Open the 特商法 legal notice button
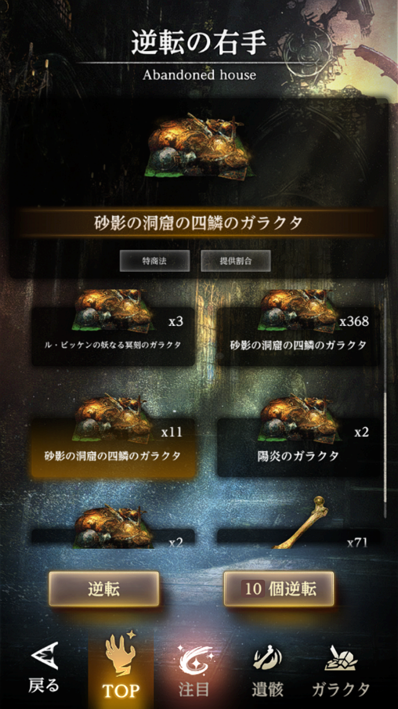The image size is (398, 709). pos(155,261)
